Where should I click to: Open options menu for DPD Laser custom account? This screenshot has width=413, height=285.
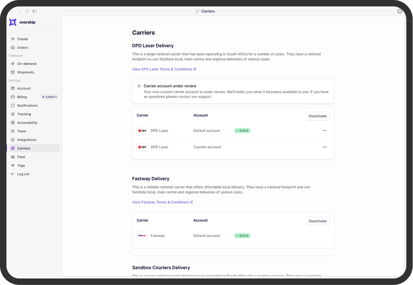pos(325,147)
